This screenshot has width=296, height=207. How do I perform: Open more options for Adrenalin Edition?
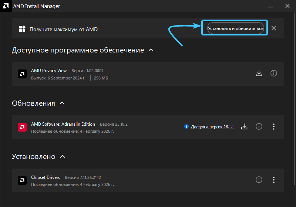[274, 127]
